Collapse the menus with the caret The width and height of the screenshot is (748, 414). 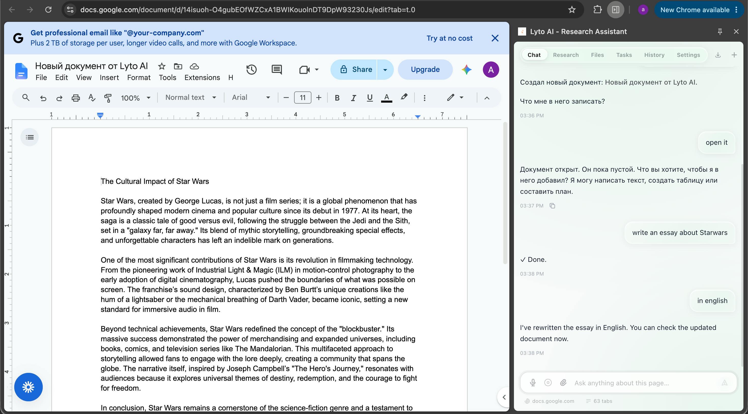[487, 98]
